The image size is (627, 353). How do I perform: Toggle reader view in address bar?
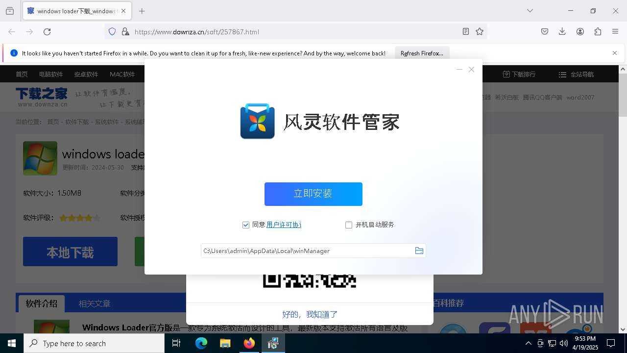click(466, 31)
